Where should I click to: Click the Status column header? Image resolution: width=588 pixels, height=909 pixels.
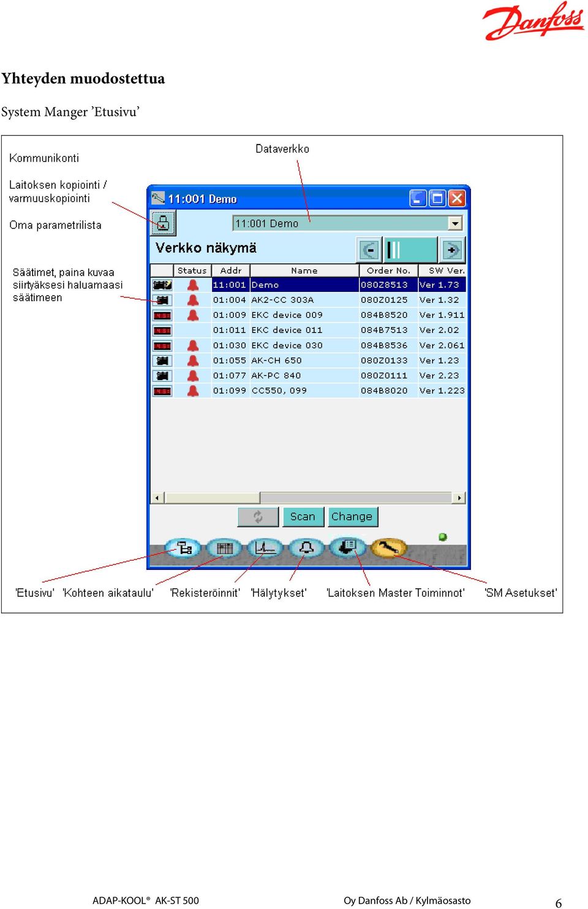pyautogui.click(x=192, y=271)
